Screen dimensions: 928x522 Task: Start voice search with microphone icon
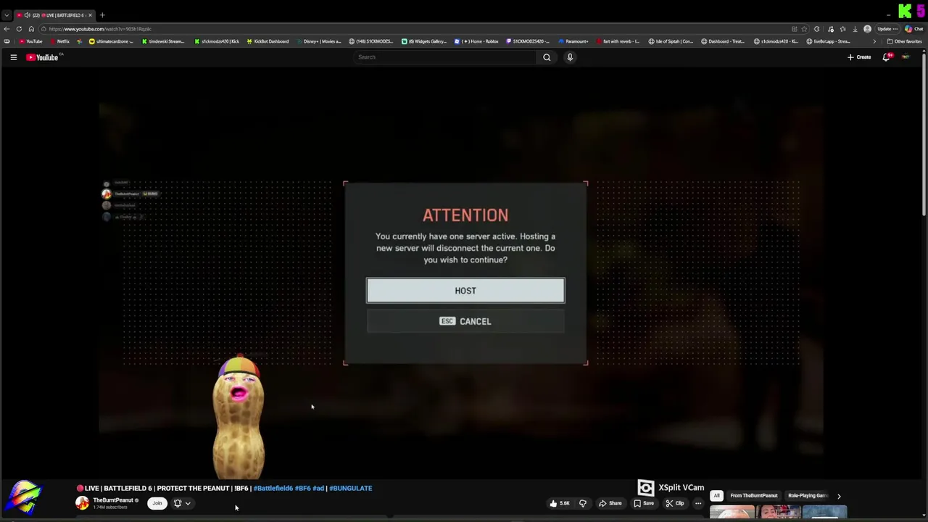570,57
